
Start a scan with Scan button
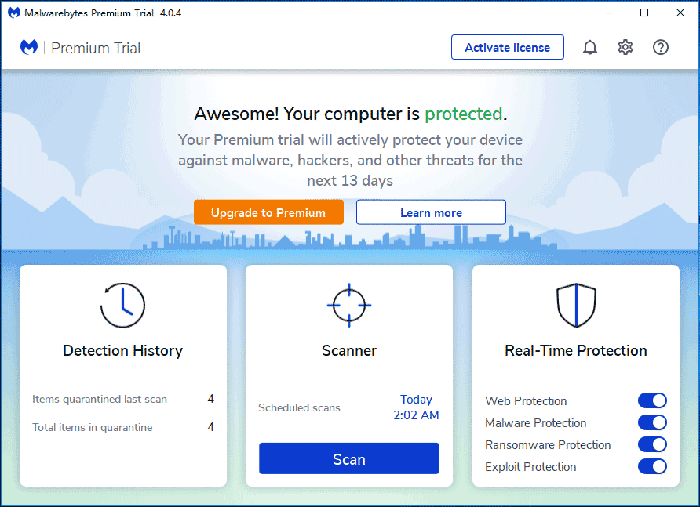349,458
